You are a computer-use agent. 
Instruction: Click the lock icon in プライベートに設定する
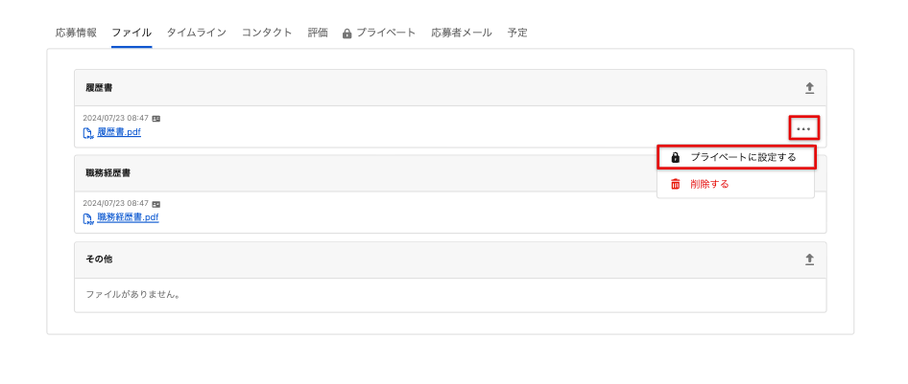point(675,157)
